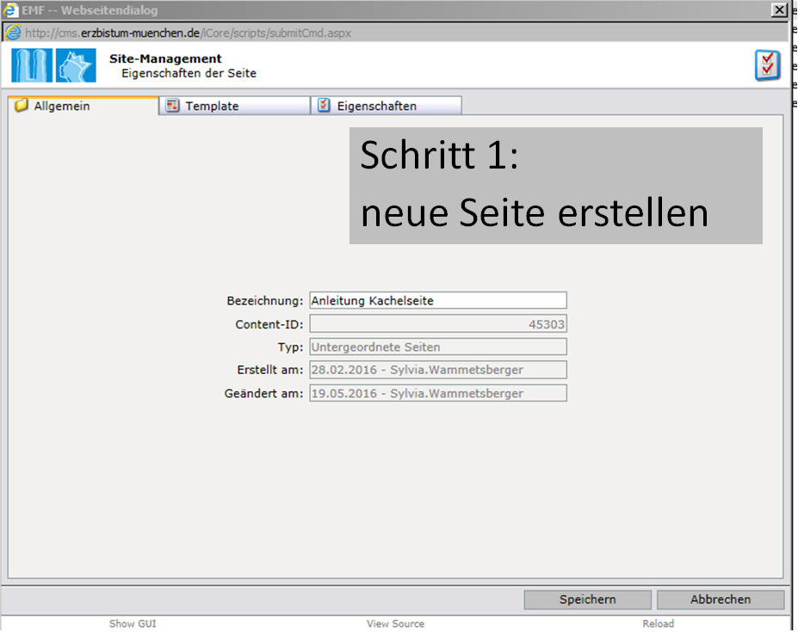Screen dimensions: 798x632
Task: Click the URL in the address bar
Action: (x=189, y=33)
